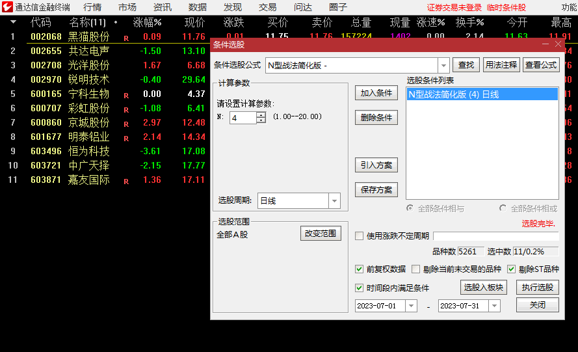
Task: Select the 全部条件相与 radio button
Action: point(410,208)
